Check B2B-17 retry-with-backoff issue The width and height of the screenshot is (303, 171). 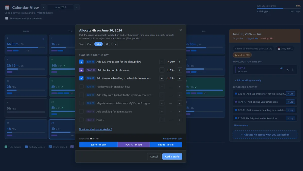click(81, 95)
